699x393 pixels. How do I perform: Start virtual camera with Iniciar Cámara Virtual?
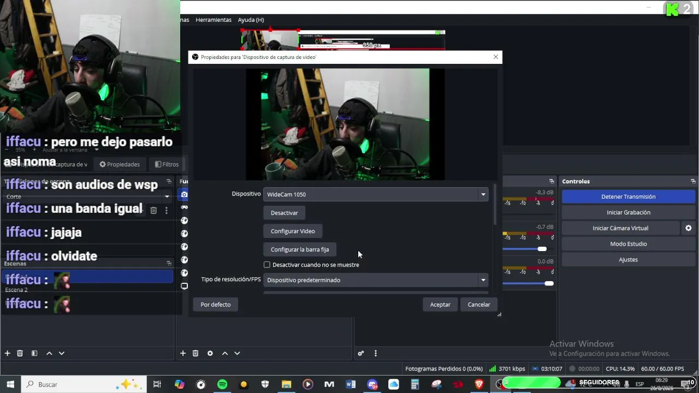point(620,228)
